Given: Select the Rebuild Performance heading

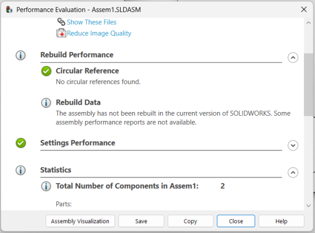Looking at the screenshot, I should pos(77,55).
